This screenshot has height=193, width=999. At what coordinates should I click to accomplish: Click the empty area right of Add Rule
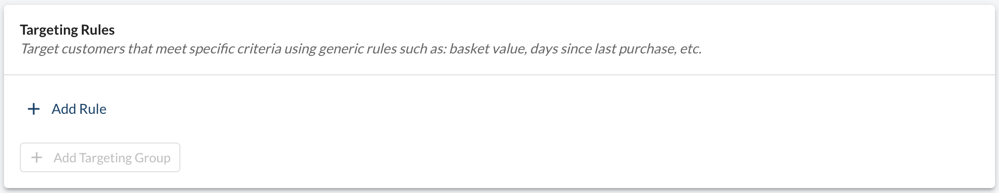[x=545, y=109]
